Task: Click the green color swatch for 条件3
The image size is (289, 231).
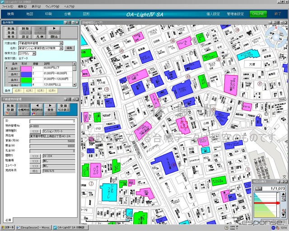Action: pos(26,80)
